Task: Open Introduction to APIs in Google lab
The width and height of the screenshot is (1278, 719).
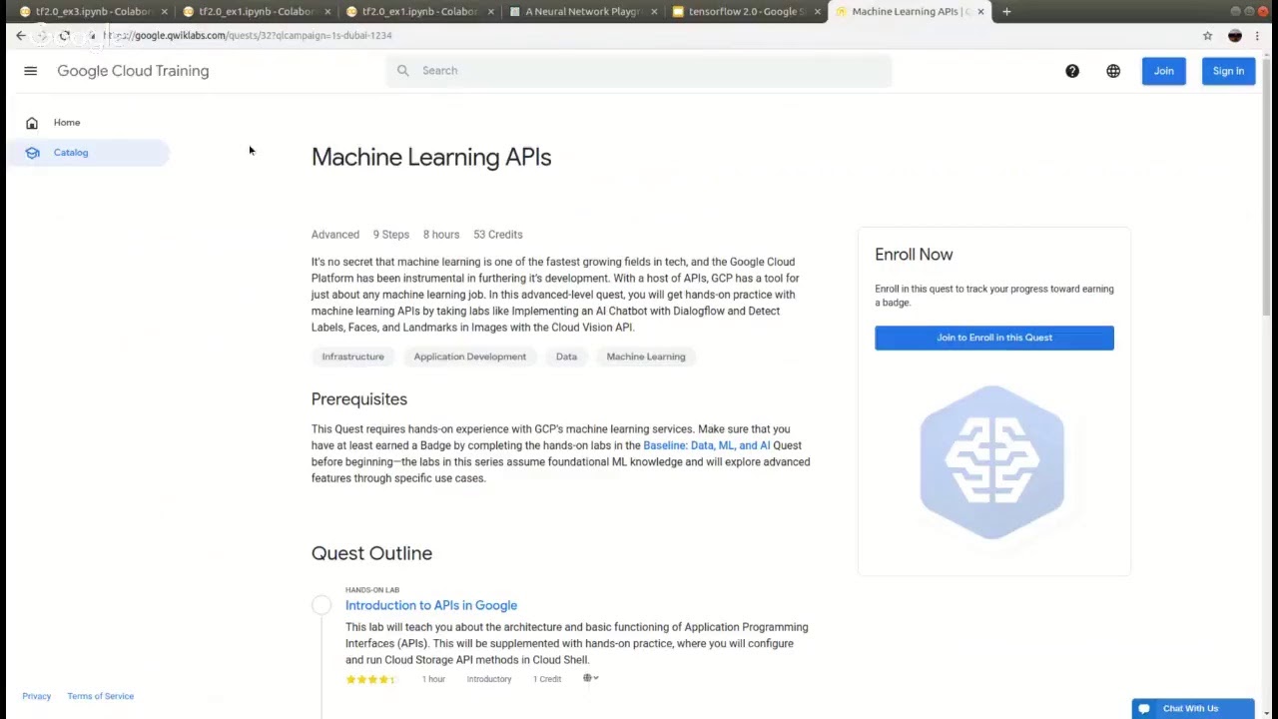Action: click(x=431, y=605)
